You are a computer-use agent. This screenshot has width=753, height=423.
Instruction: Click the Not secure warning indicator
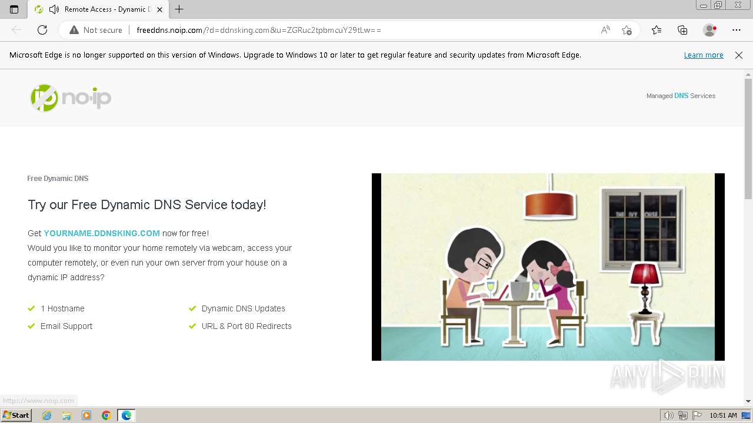pyautogui.click(x=96, y=30)
